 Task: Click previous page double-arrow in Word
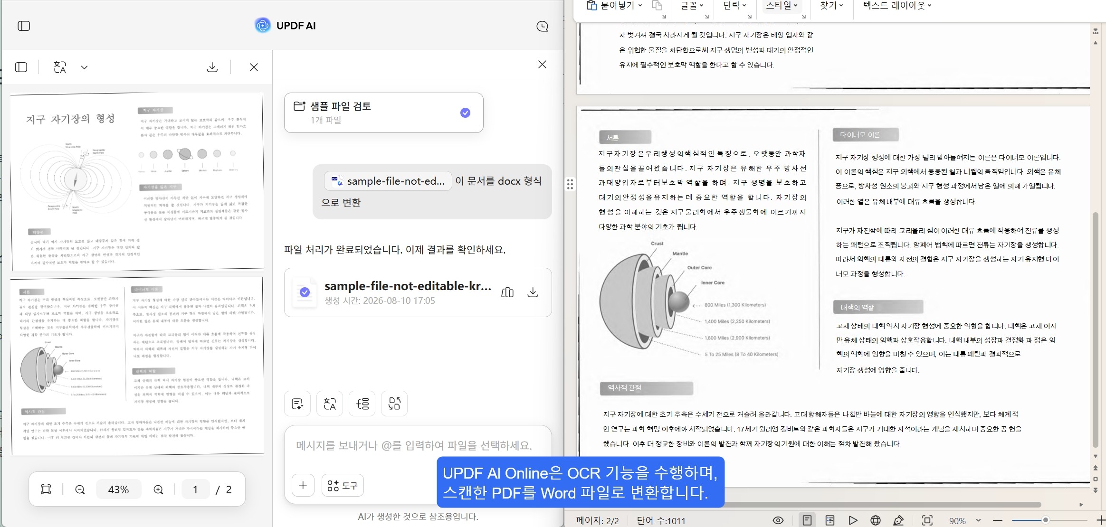(x=1095, y=468)
